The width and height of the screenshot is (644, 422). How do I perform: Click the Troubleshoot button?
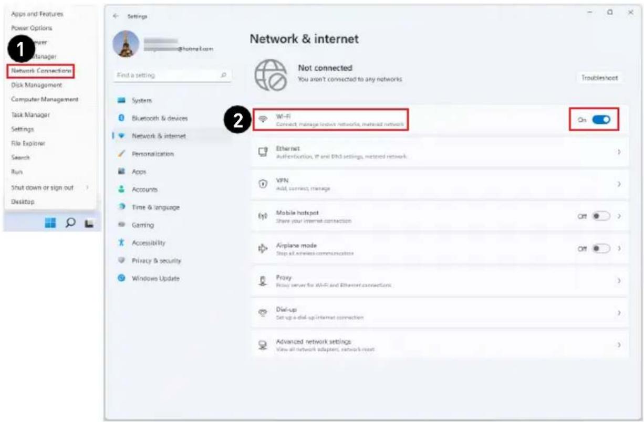[599, 78]
